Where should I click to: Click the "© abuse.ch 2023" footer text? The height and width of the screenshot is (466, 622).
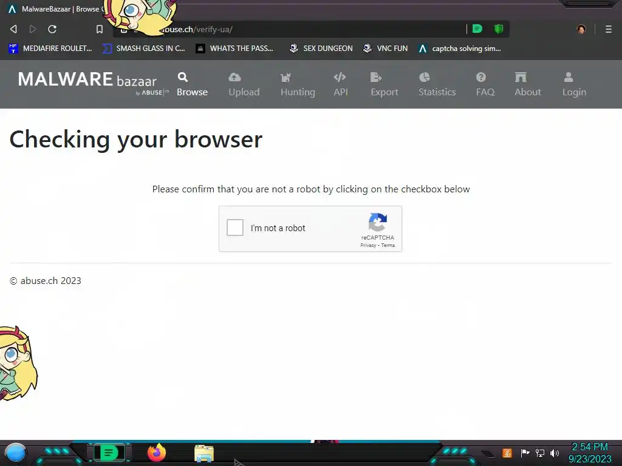pos(45,280)
